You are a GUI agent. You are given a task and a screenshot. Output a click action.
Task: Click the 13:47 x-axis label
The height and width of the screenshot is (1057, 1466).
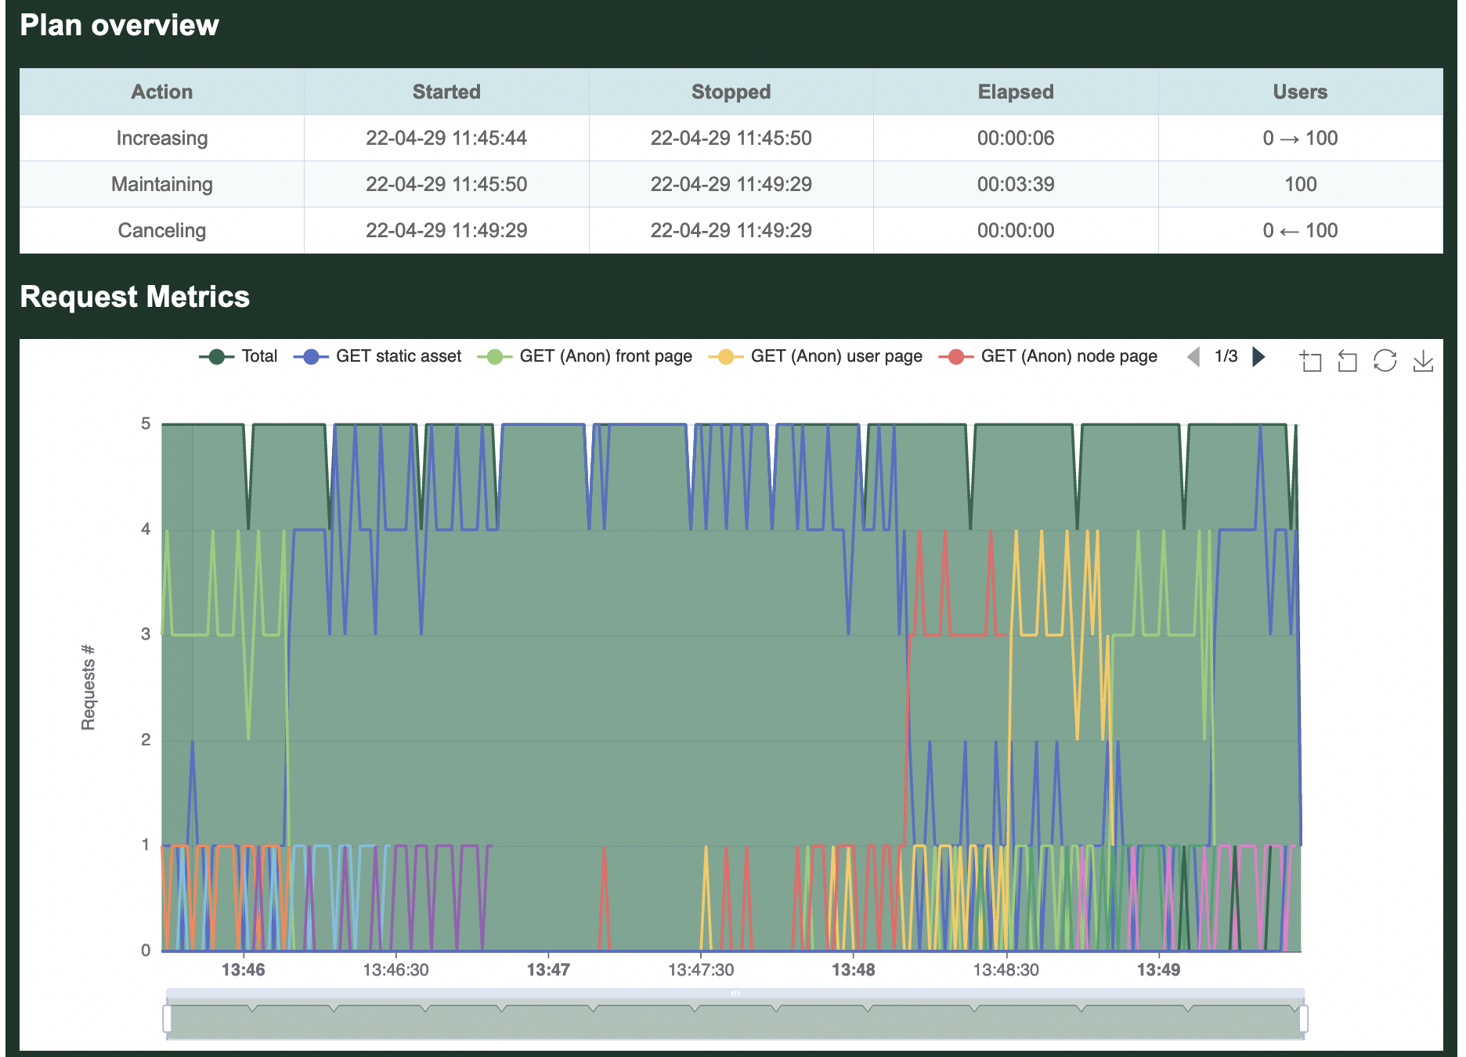coord(548,970)
